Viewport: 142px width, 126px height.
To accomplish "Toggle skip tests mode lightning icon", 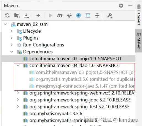I will (79, 15).
